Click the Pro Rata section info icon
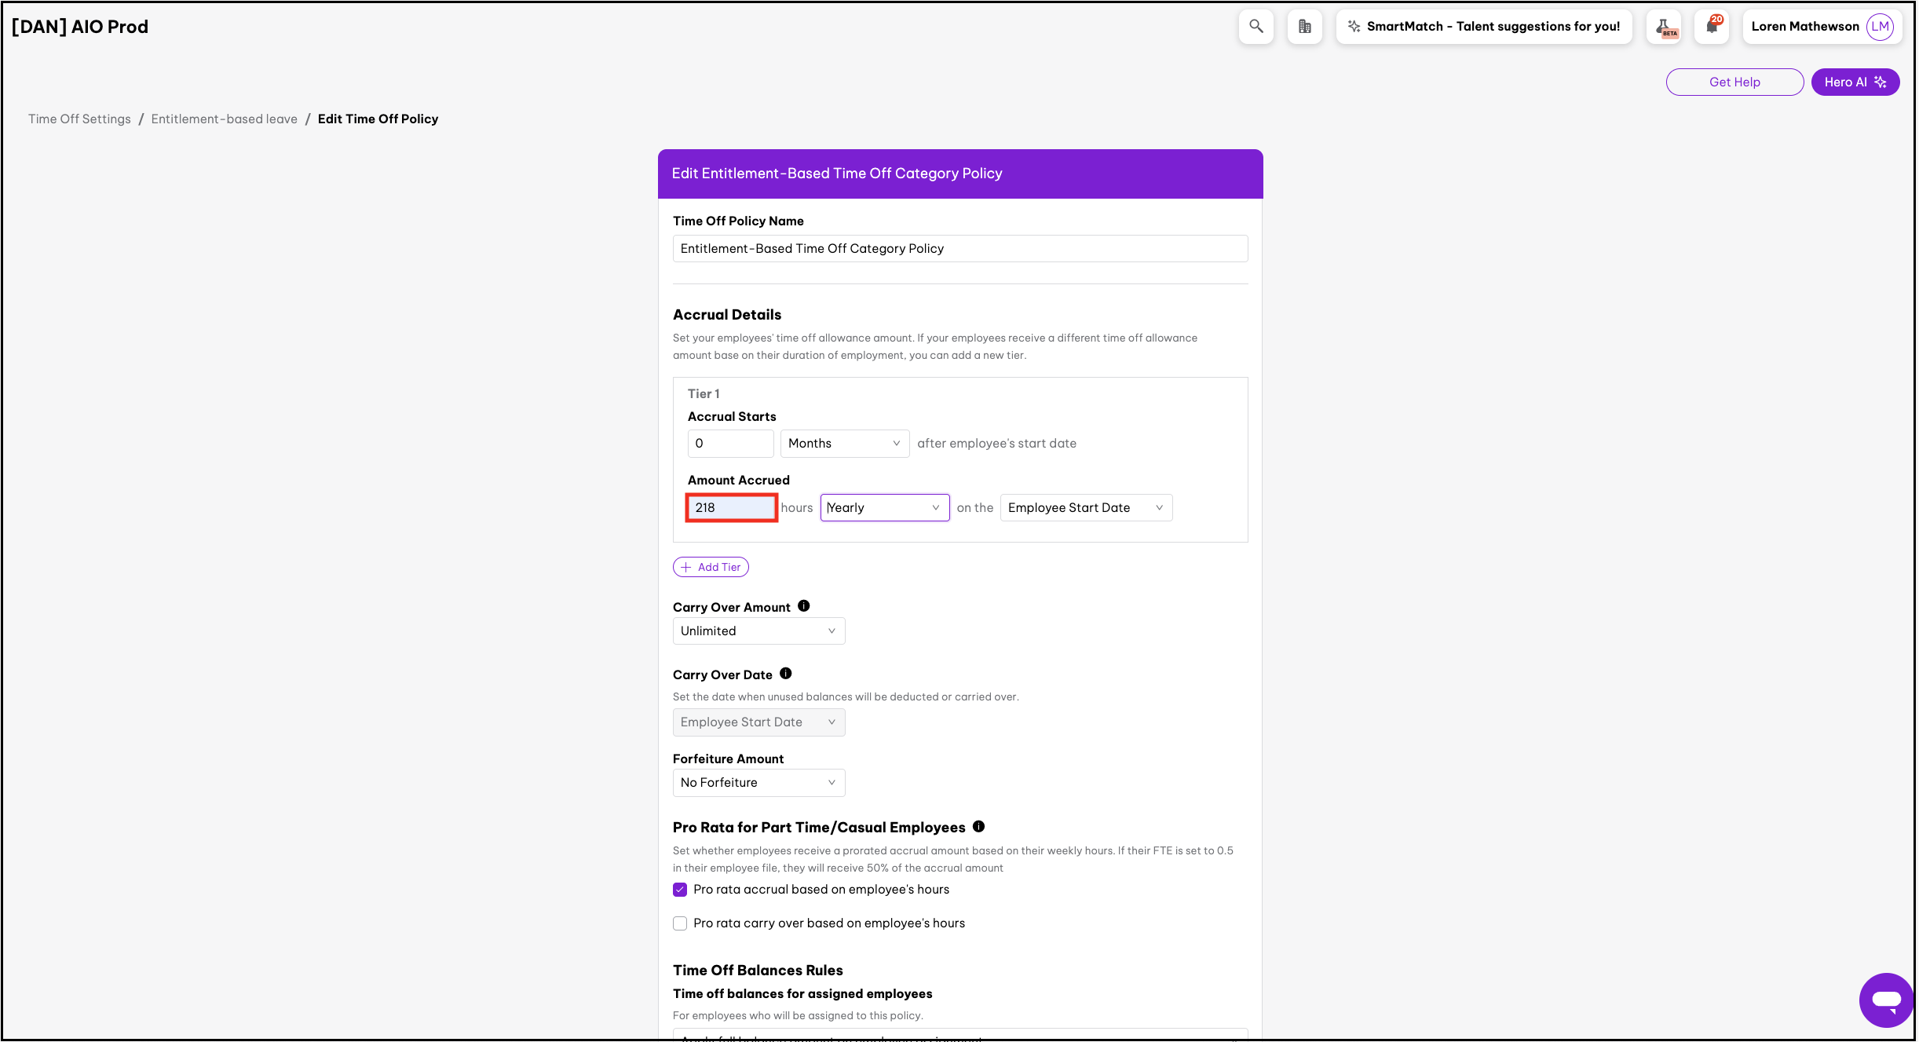The height and width of the screenshot is (1042, 1919). (978, 826)
